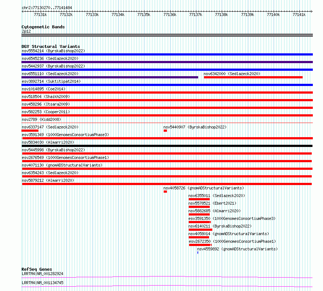Image resolution: width=323 pixels, height=291 pixels.
Task: Click the 77139k ruler tick label
Action: click(248, 15)
